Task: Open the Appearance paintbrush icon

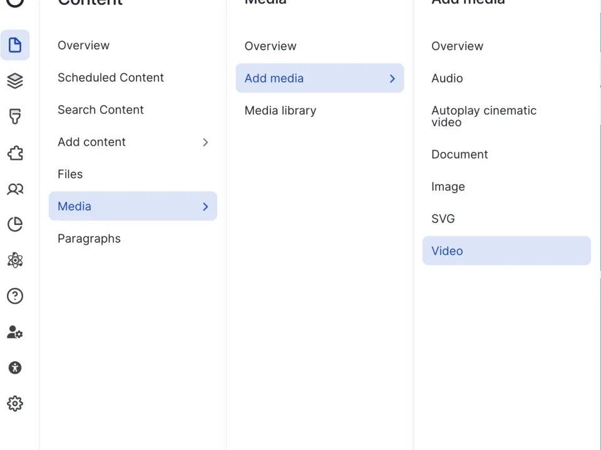Action: [x=15, y=116]
